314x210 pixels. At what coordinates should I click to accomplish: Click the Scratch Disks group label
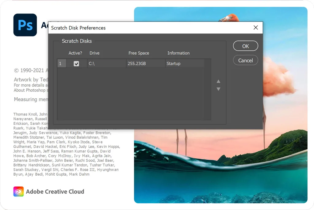coord(77,41)
